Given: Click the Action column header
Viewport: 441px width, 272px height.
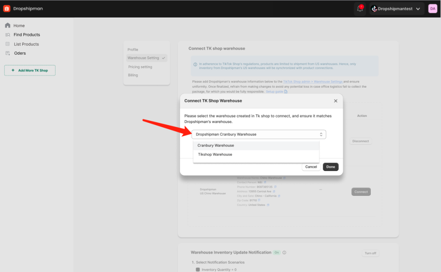Looking at the screenshot, I should pyautogui.click(x=362, y=116).
